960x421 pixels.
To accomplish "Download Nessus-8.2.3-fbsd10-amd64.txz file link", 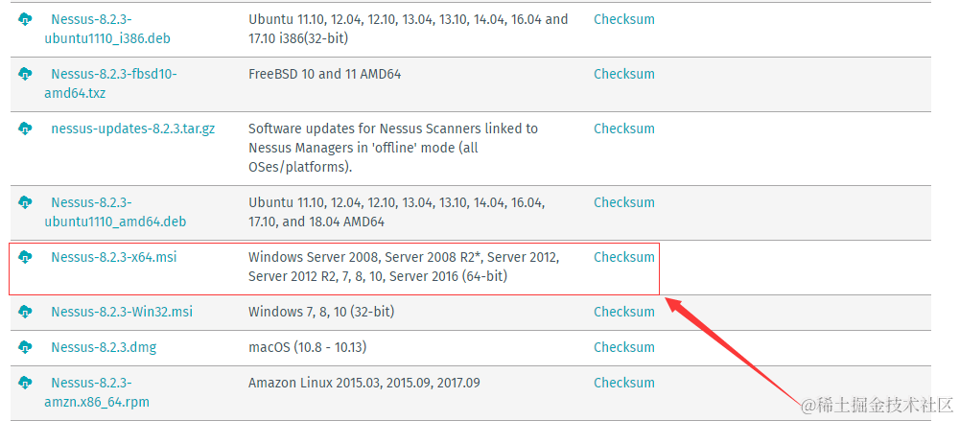I will click(x=110, y=83).
